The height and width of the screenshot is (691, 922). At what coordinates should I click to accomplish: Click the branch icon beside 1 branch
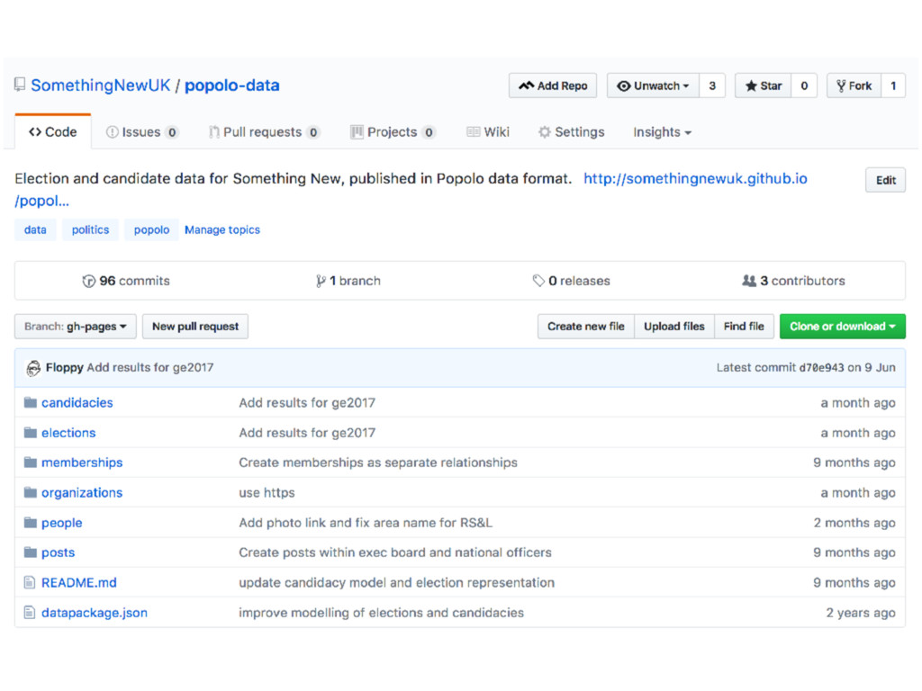[321, 282]
